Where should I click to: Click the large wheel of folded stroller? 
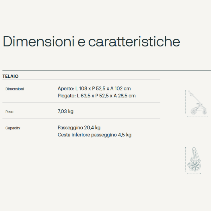pos(195,165)
